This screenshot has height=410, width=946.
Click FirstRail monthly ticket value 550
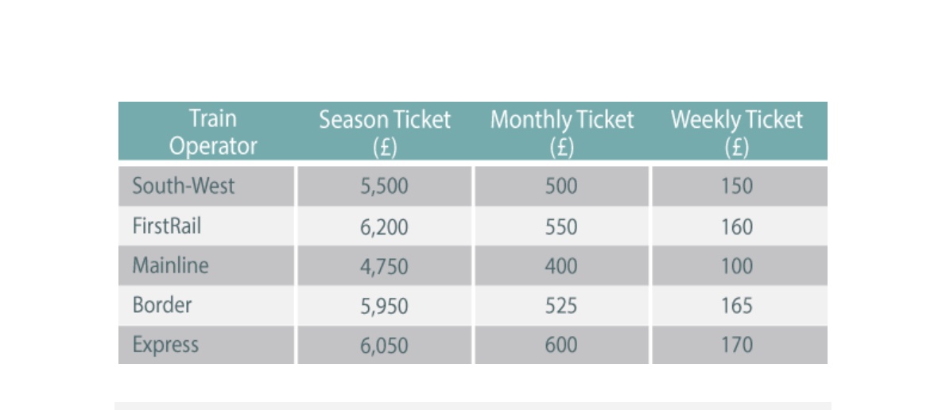tap(562, 226)
